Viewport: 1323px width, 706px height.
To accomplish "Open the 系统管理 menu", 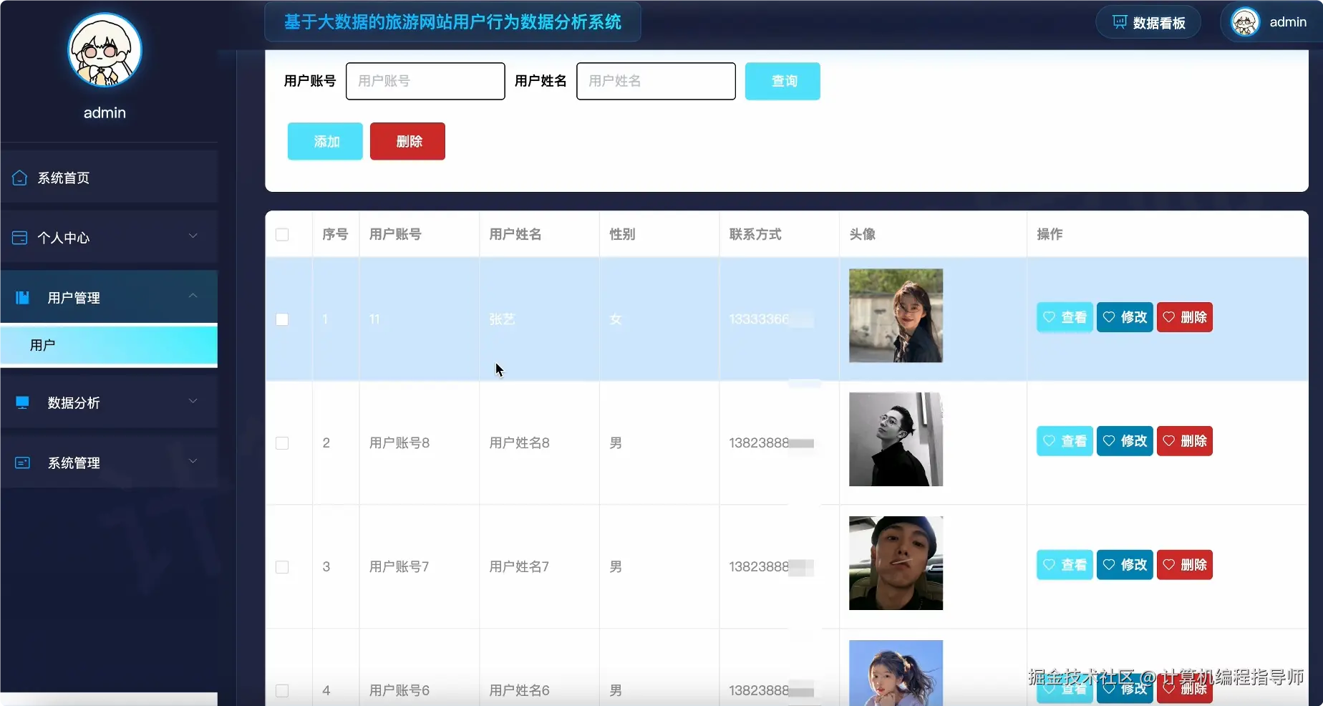I will [109, 463].
